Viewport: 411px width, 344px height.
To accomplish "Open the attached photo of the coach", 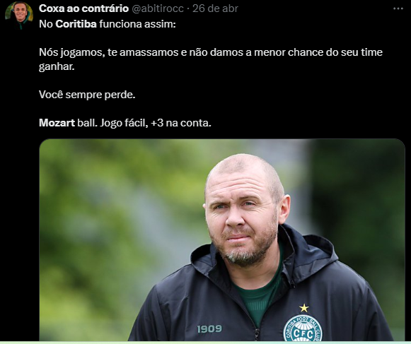I will click(x=222, y=239).
